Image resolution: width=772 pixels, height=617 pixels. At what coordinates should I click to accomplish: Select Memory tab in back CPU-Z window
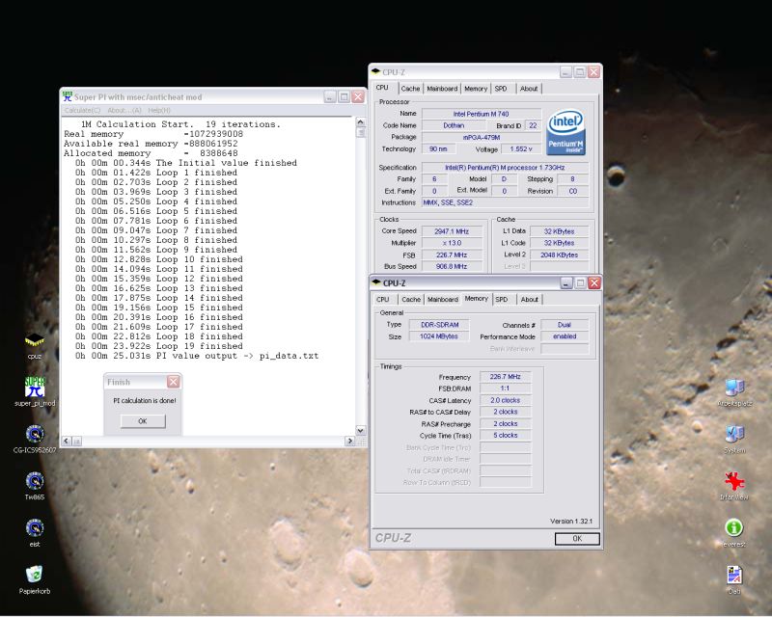pos(476,89)
